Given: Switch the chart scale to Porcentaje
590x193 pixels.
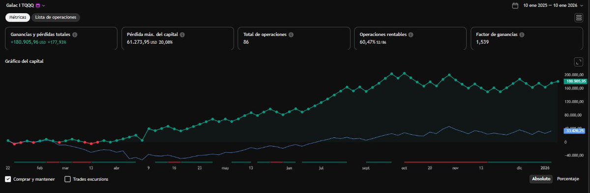Looking at the screenshot, I should pyautogui.click(x=568, y=179).
